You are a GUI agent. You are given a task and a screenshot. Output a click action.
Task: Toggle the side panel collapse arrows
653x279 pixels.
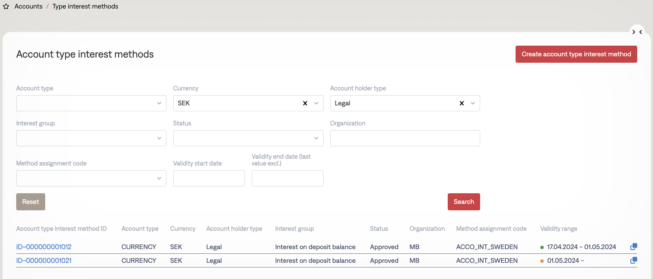[637, 32]
